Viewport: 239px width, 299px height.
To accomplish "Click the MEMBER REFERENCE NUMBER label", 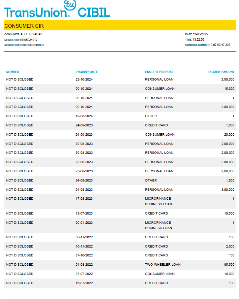I will (24, 45).
